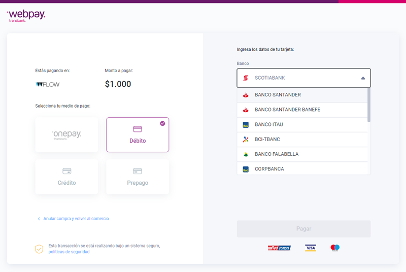Click the Visa logo
Screen dimensions: 406x272
point(311,248)
